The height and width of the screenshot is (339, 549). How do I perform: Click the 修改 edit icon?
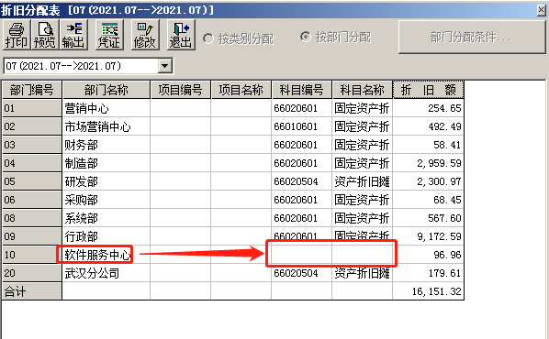pos(145,35)
